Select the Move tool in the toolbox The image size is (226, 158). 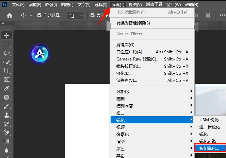click(x=6, y=35)
